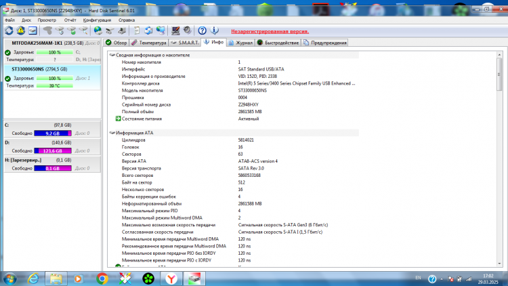Switch to the Журнал tab
Screen dimensions: 508x286
(240, 43)
